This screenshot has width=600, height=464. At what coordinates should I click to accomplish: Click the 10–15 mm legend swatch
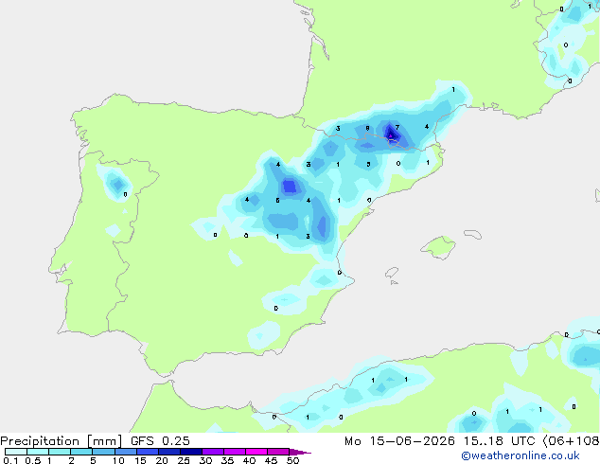125,452
